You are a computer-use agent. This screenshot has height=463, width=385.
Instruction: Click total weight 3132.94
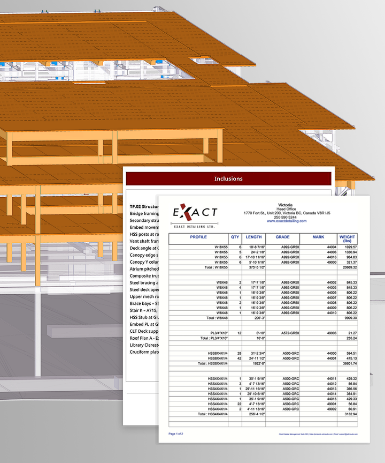351,414
